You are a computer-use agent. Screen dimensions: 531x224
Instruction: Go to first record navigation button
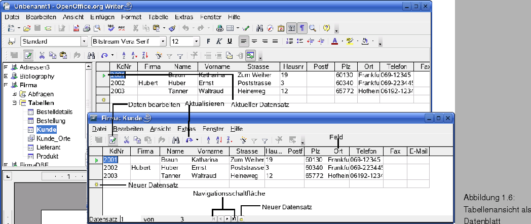click(x=214, y=219)
